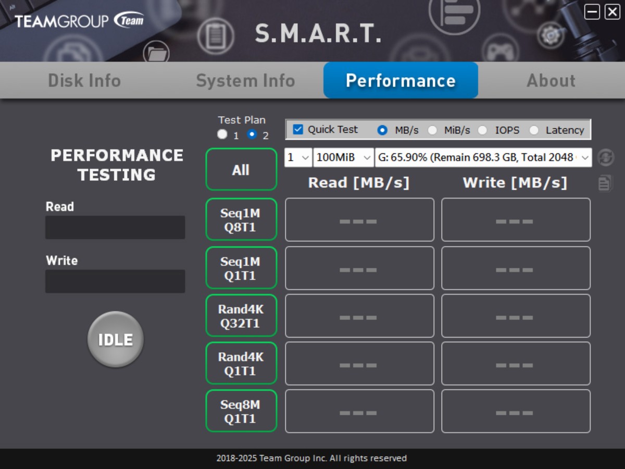Viewport: 625px width, 469px height.
Task: Select the Latency display option
Action: click(x=534, y=130)
